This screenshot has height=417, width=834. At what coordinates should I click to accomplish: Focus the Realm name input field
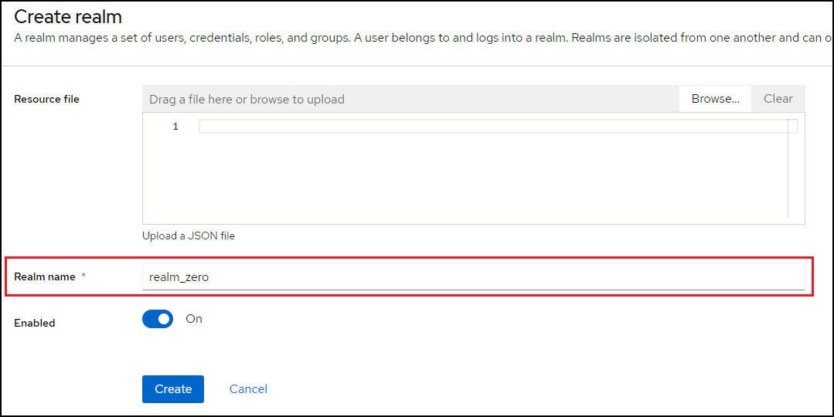point(473,276)
